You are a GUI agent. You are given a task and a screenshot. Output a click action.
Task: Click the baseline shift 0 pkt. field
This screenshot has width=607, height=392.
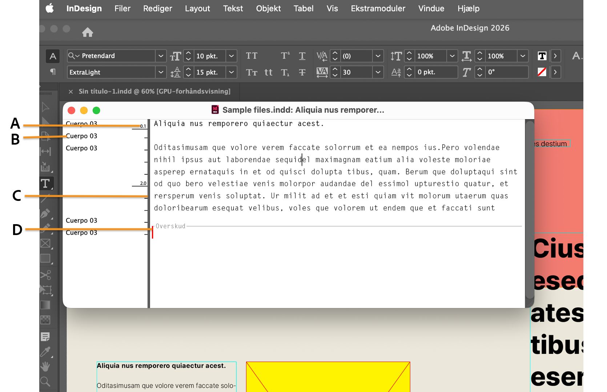436,72
